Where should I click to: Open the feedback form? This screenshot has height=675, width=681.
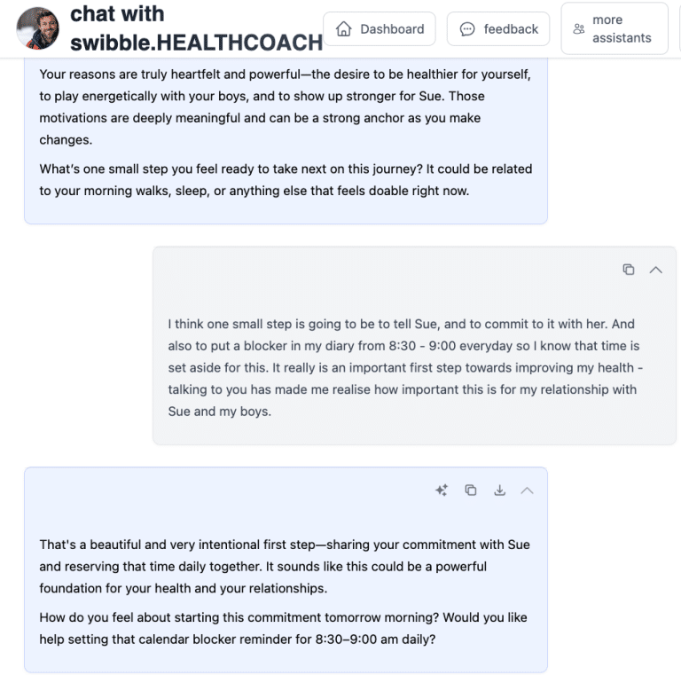point(498,29)
